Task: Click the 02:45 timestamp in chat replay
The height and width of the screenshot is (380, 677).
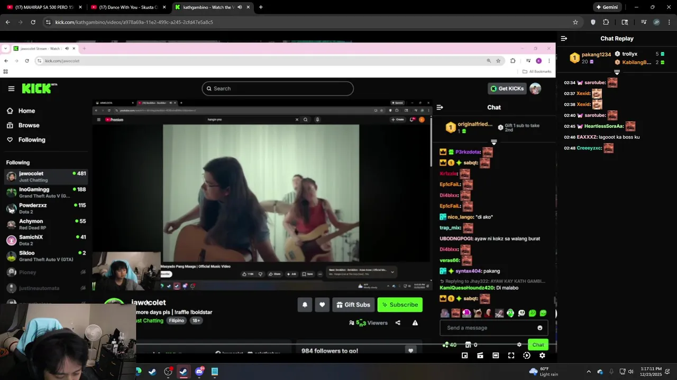Action: pos(570,127)
